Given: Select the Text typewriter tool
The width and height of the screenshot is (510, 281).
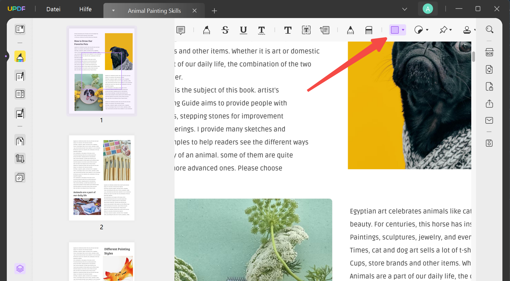Looking at the screenshot, I should (x=288, y=30).
